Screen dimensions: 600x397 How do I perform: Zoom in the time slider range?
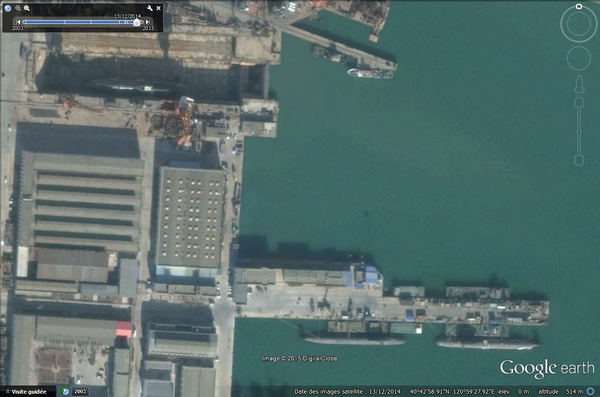tap(27, 8)
